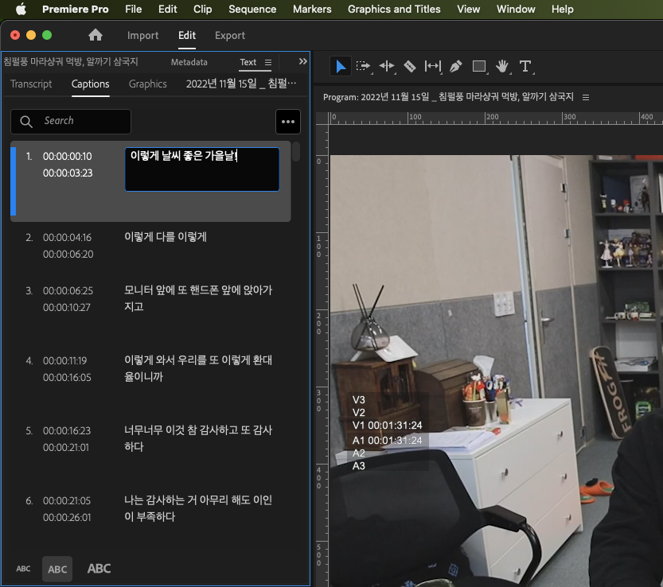Pick the Razor tool
663x587 pixels.
pyautogui.click(x=409, y=66)
